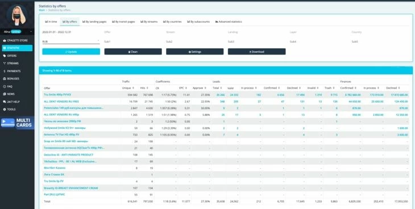
Task: Click the Update button
Action: coord(71,52)
